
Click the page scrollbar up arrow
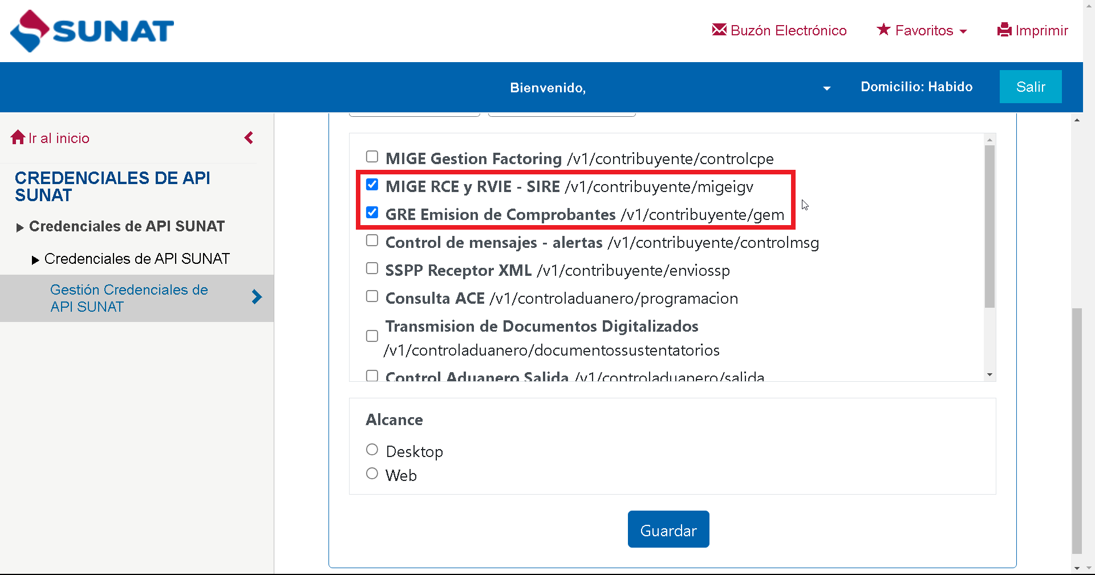click(1077, 120)
